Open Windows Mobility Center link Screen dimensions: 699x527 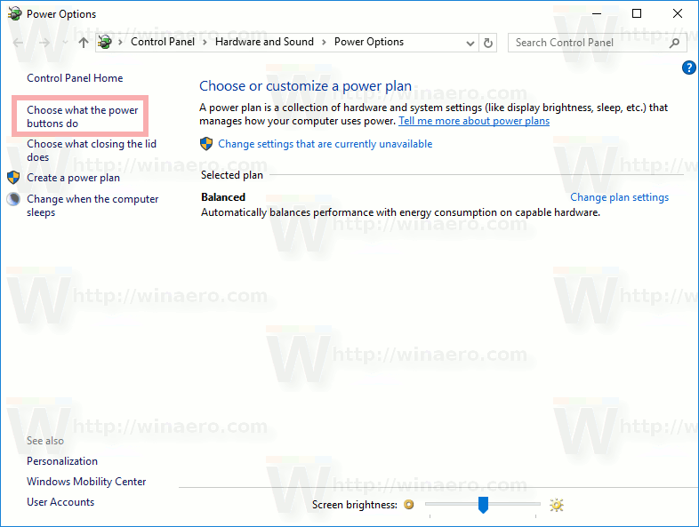click(x=86, y=482)
